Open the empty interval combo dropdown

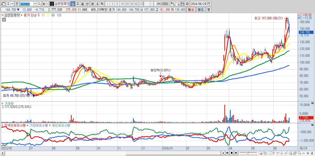click(152, 4)
